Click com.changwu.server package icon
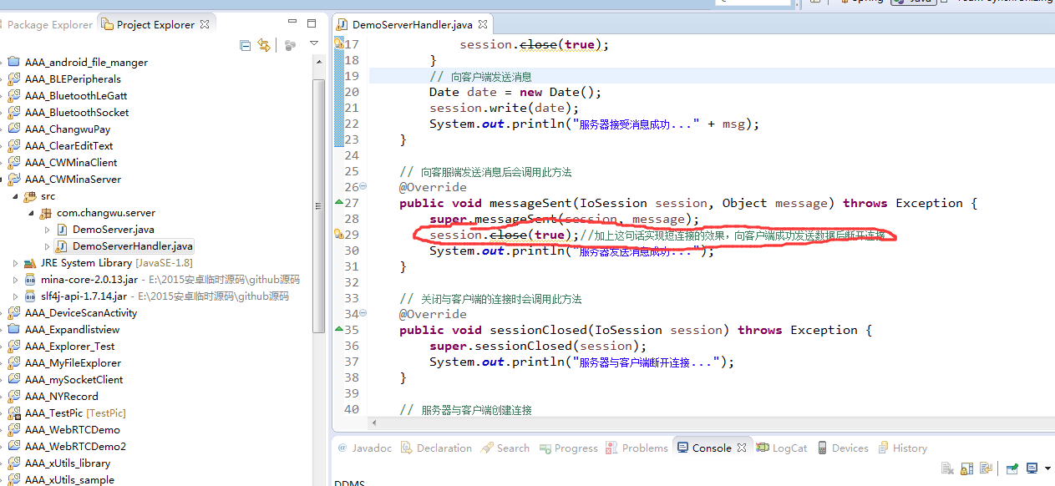1055x486 pixels. tap(46, 212)
